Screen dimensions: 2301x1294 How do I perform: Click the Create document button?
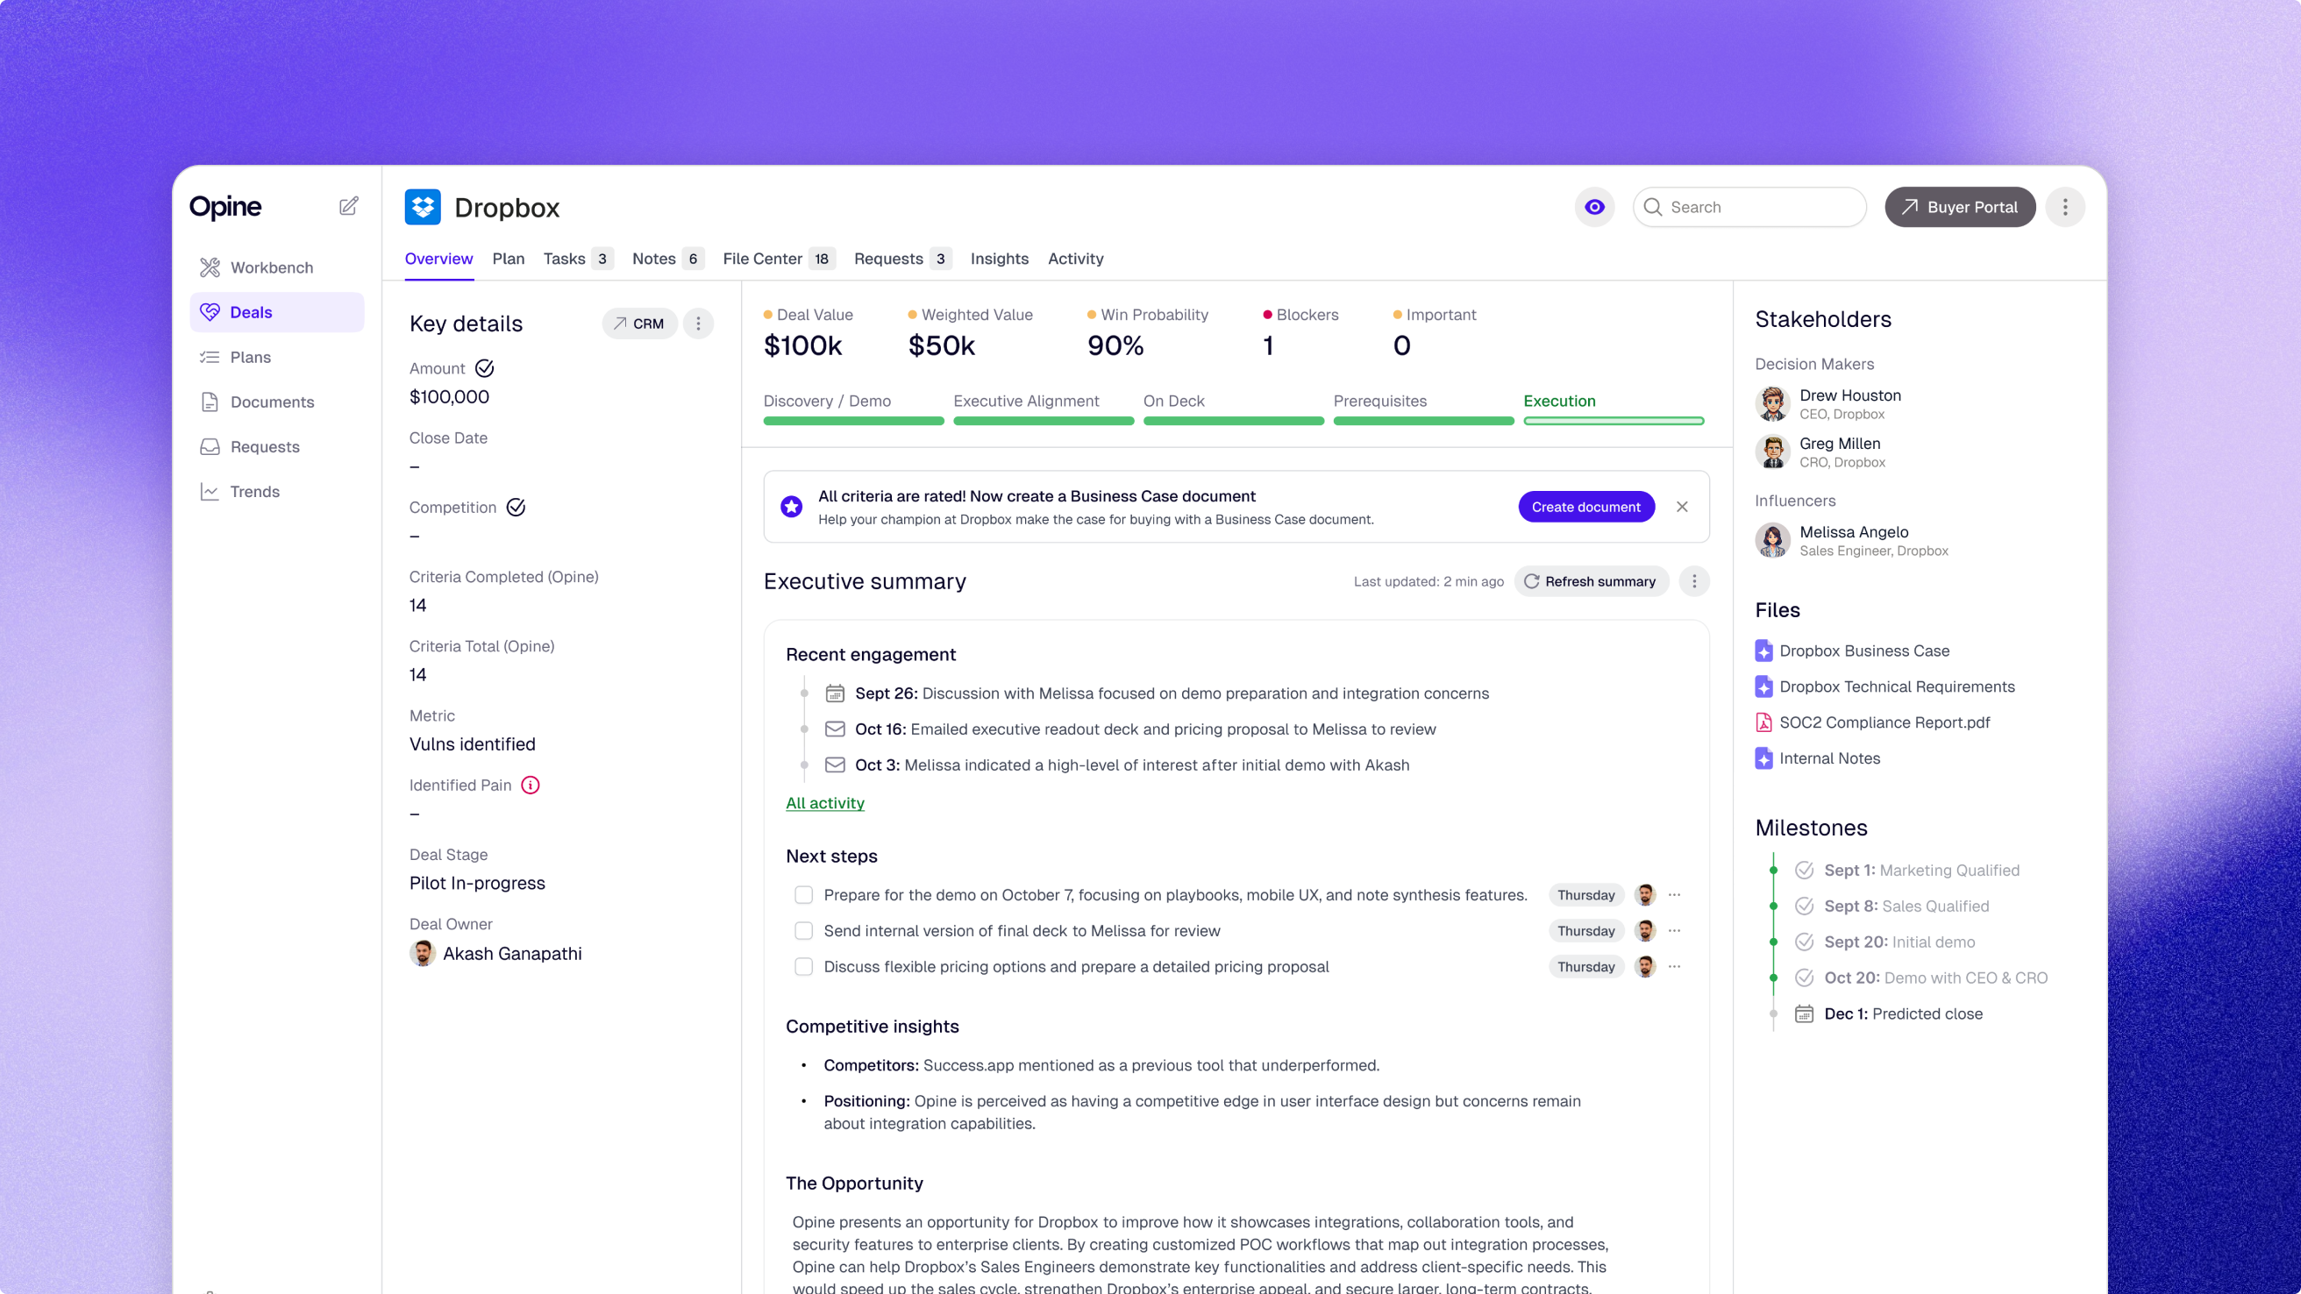pos(1585,507)
